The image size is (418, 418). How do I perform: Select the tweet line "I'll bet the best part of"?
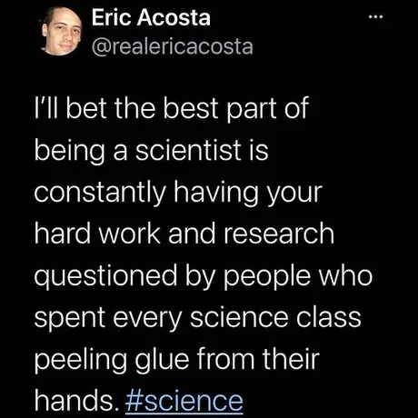[171, 108]
